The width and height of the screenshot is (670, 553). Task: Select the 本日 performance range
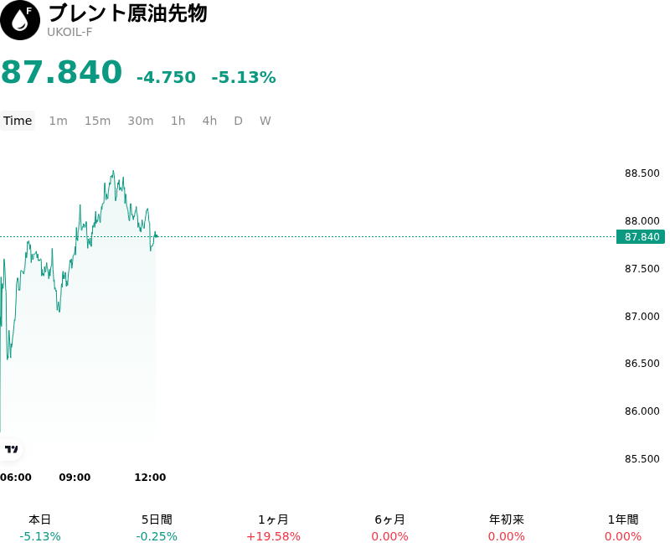[40, 528]
